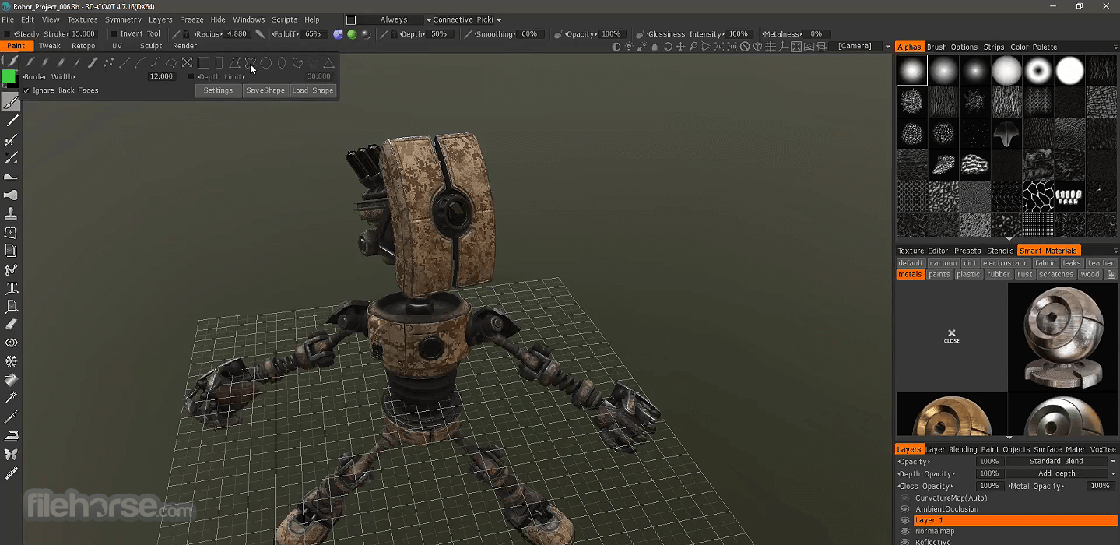Expand the Smart Materials panel options arrow
This screenshot has width=1120, height=545.
pyautogui.click(x=1115, y=251)
